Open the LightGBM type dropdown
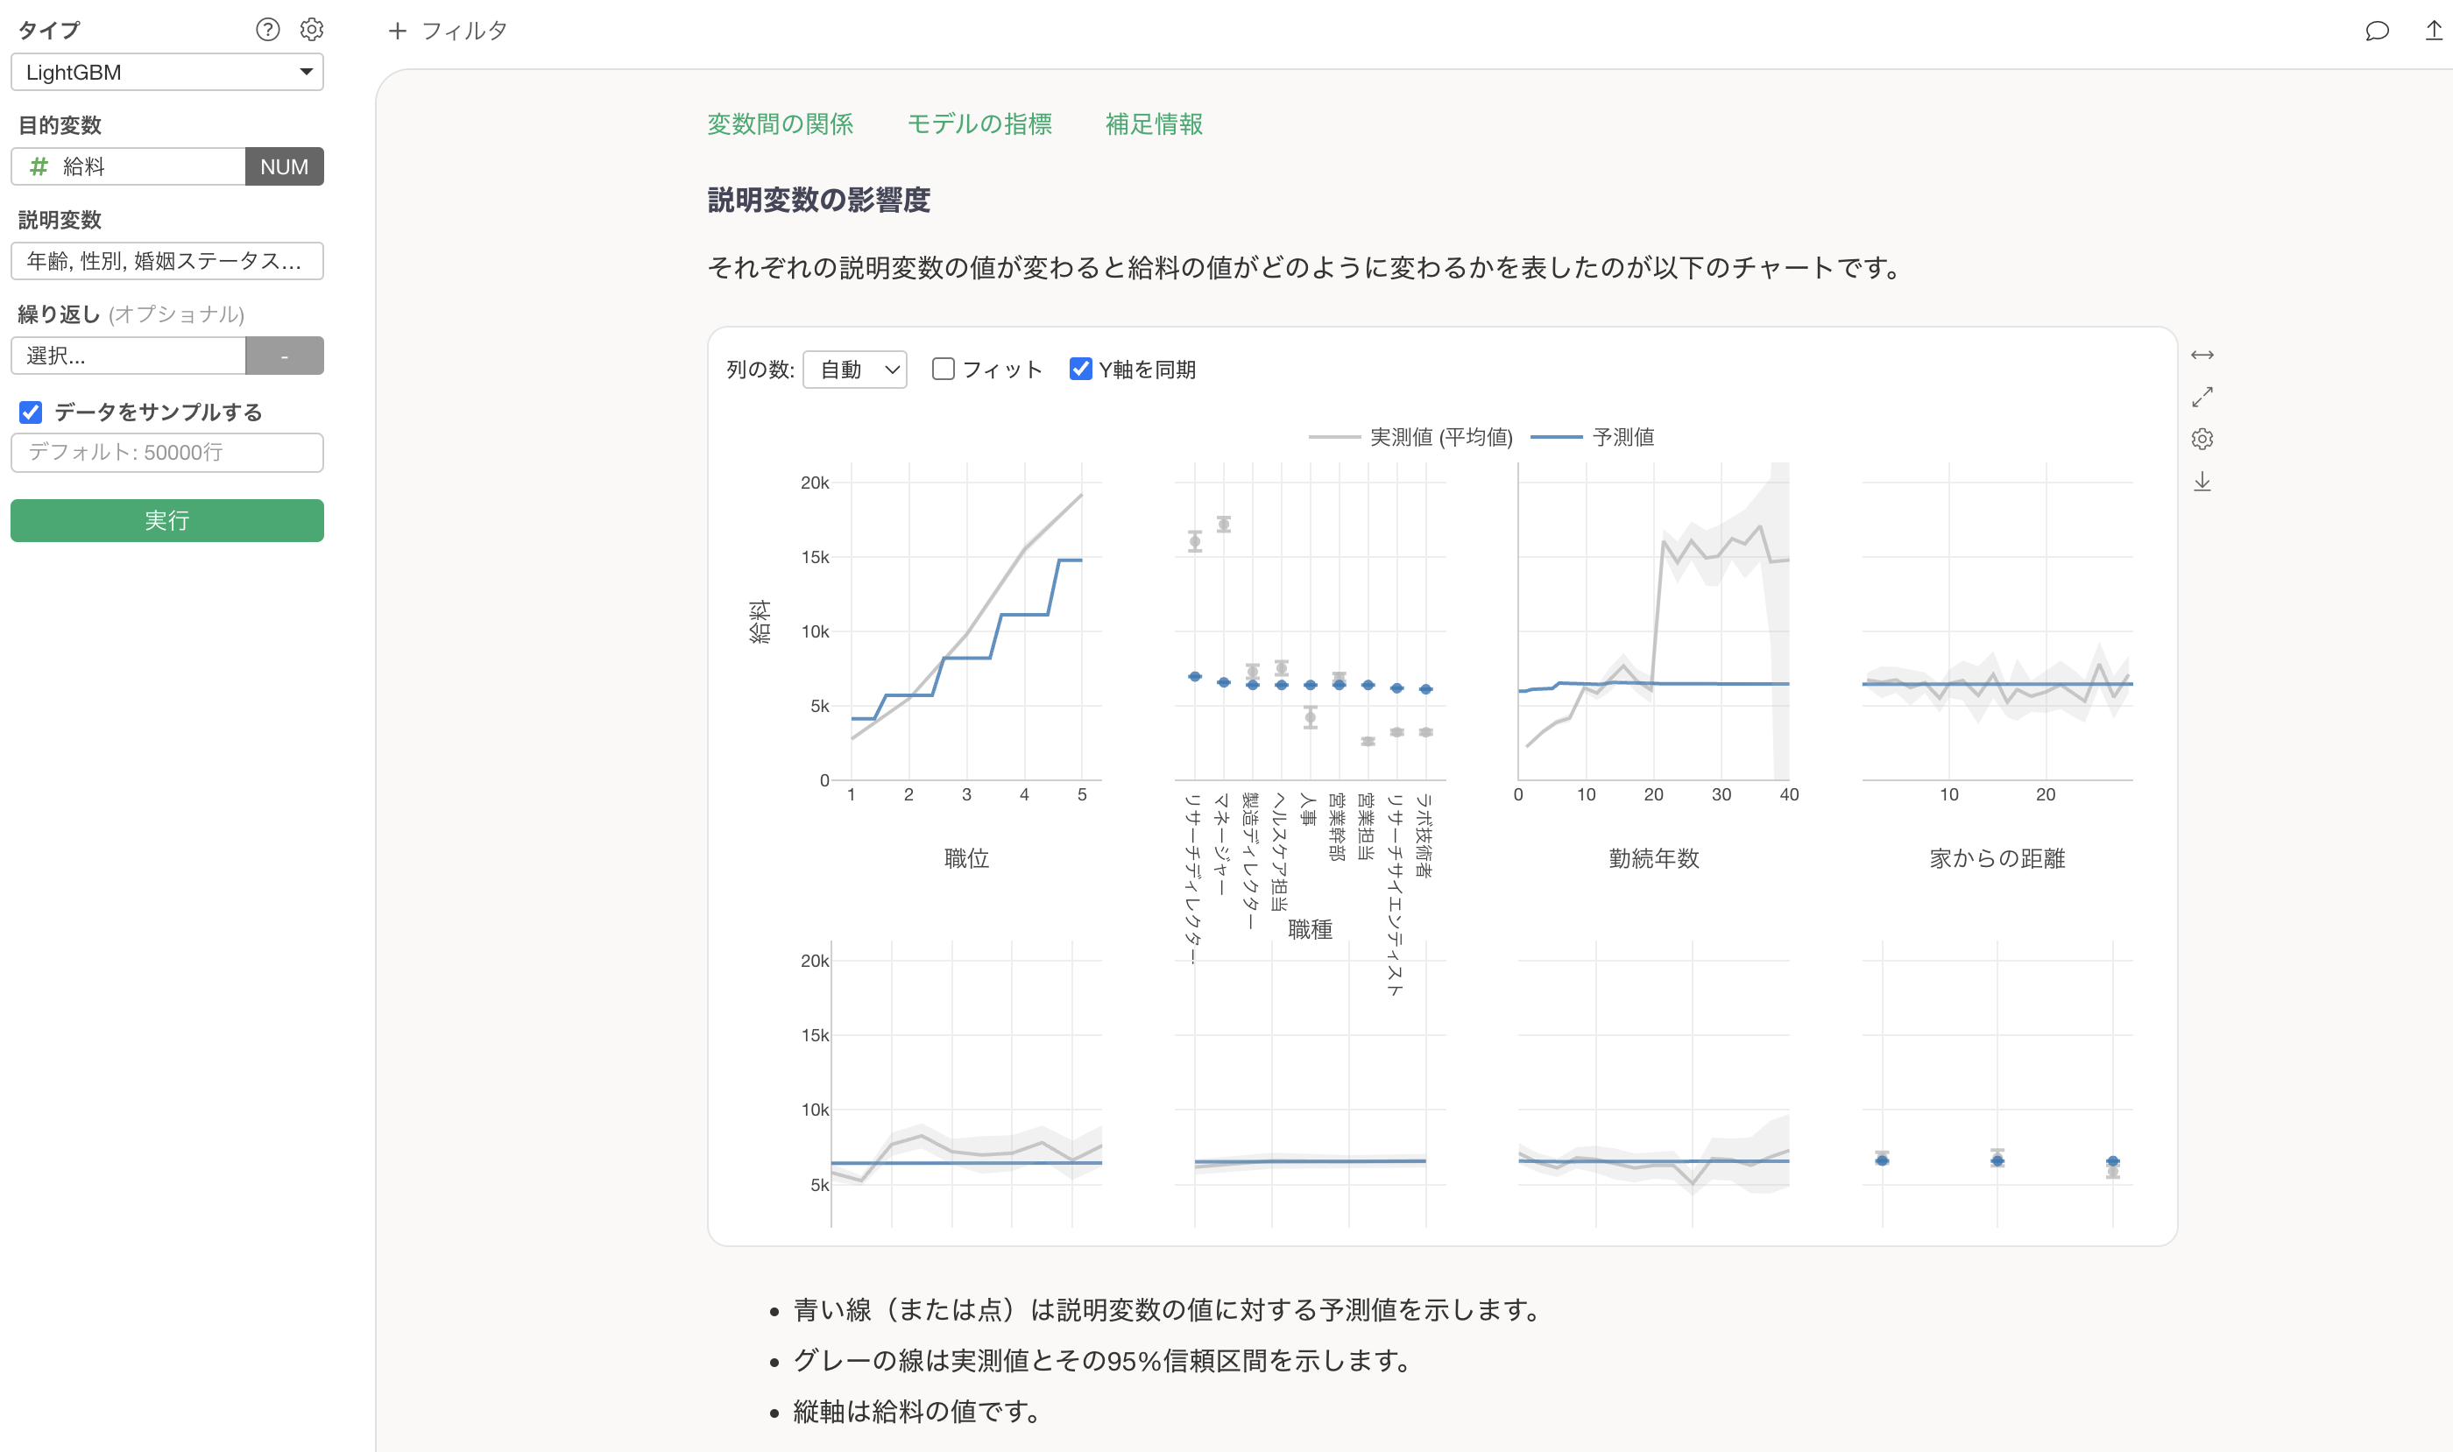This screenshot has width=2453, height=1452. pos(166,73)
